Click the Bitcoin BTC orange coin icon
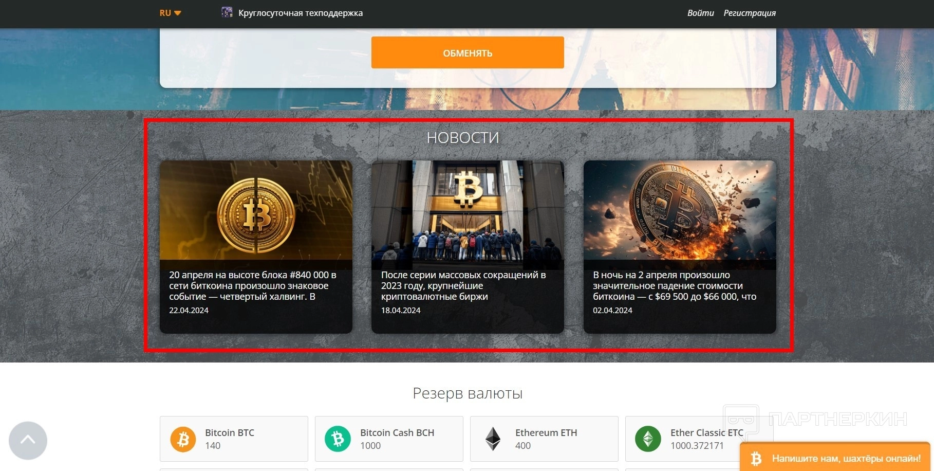 pos(183,439)
